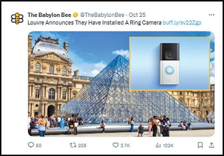Open The Babylon Bee profile avatar
The height and width of the screenshot is (156, 224).
click(x=17, y=18)
